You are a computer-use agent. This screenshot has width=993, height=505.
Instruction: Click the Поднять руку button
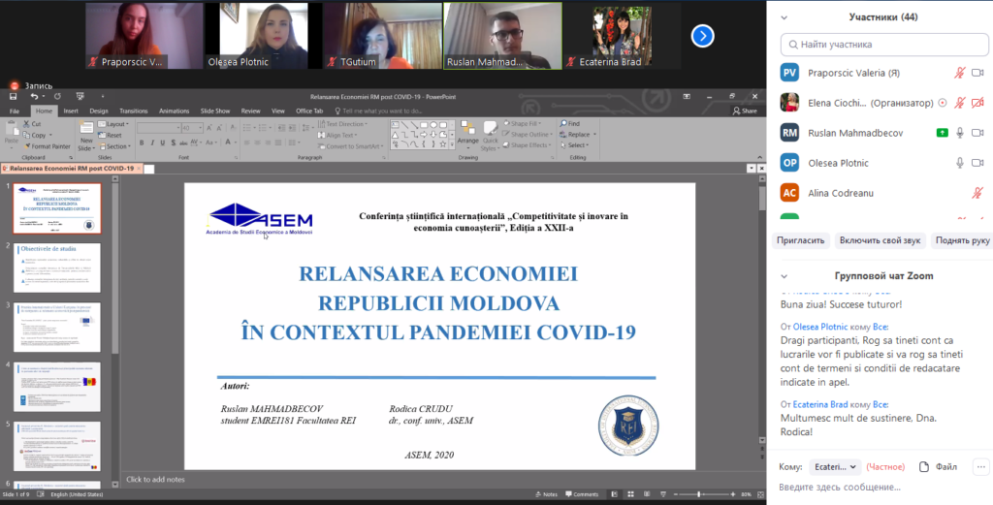(962, 240)
